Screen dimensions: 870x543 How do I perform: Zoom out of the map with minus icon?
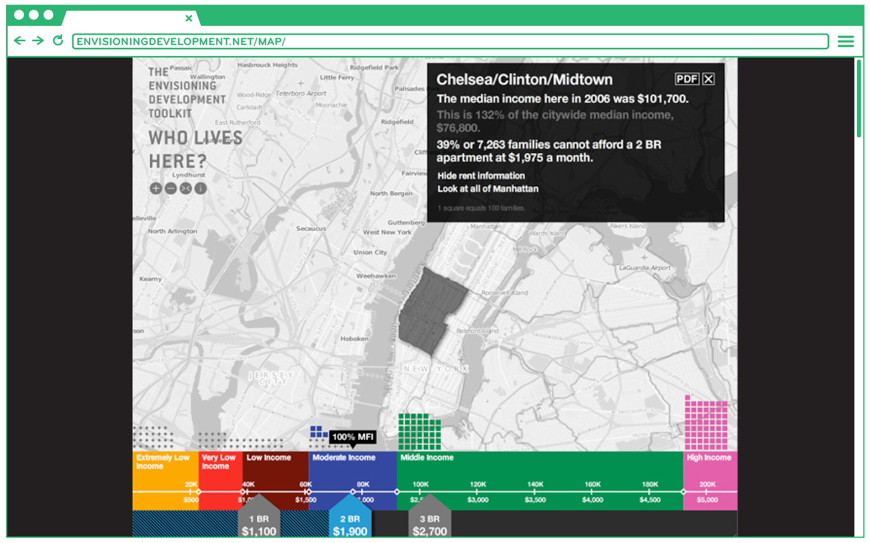tap(171, 188)
